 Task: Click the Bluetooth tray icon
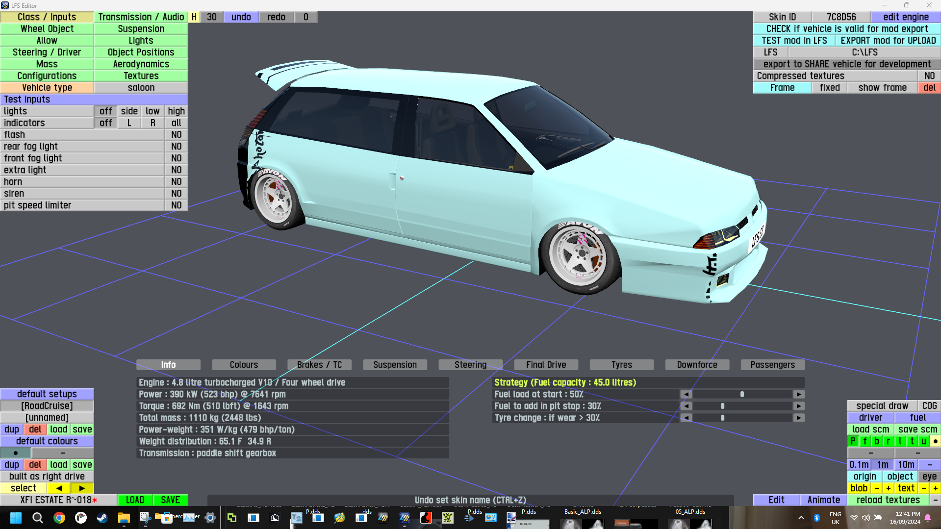tap(817, 518)
